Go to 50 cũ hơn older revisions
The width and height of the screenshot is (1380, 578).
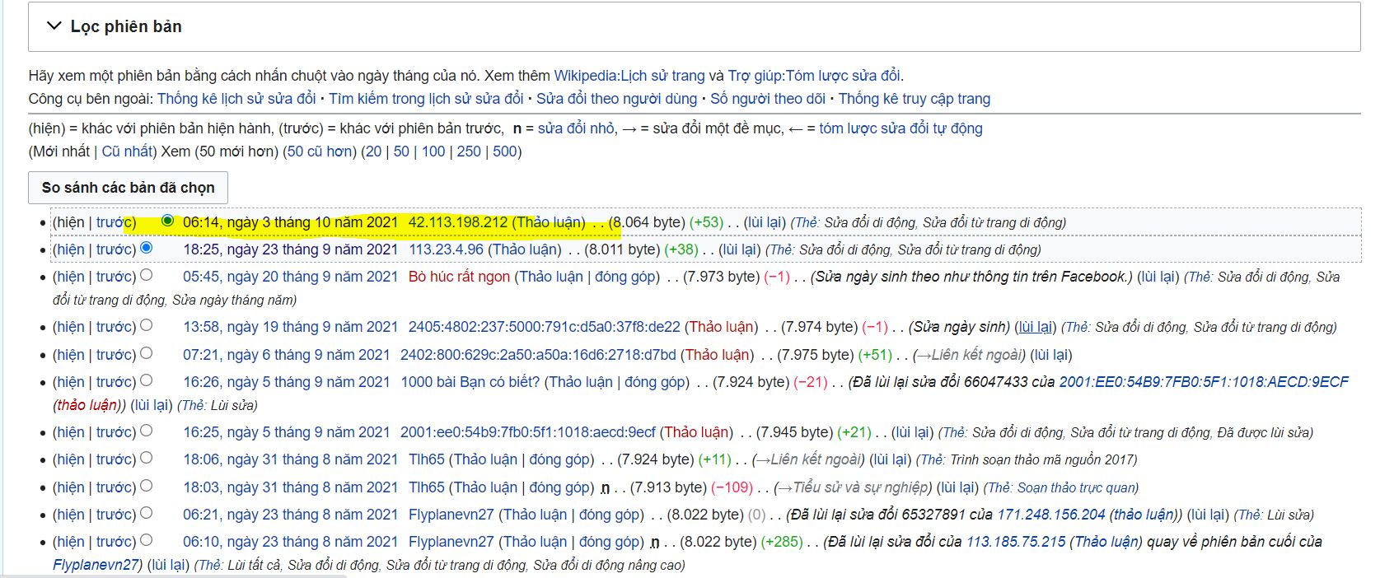320,151
